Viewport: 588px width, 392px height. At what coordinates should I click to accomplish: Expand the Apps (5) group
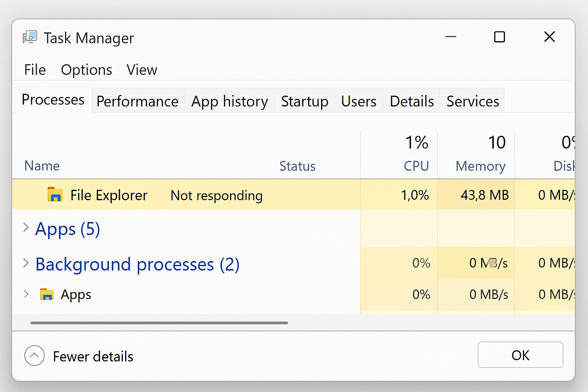click(26, 227)
